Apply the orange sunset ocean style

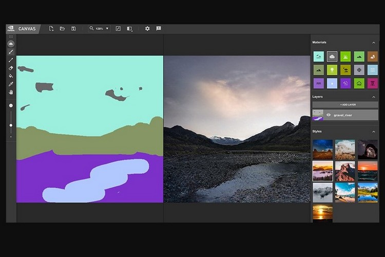tap(368, 171)
